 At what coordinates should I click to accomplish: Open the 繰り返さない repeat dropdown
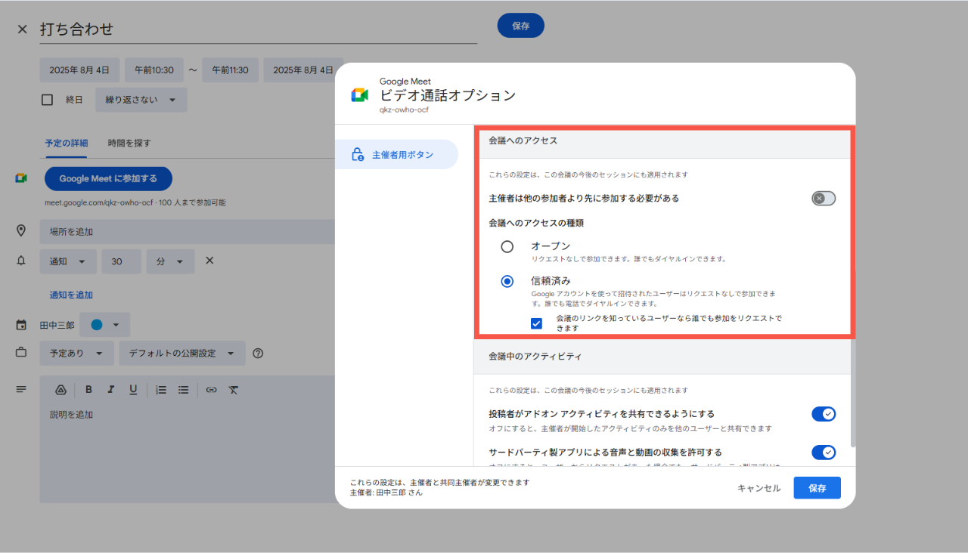pyautogui.click(x=141, y=100)
